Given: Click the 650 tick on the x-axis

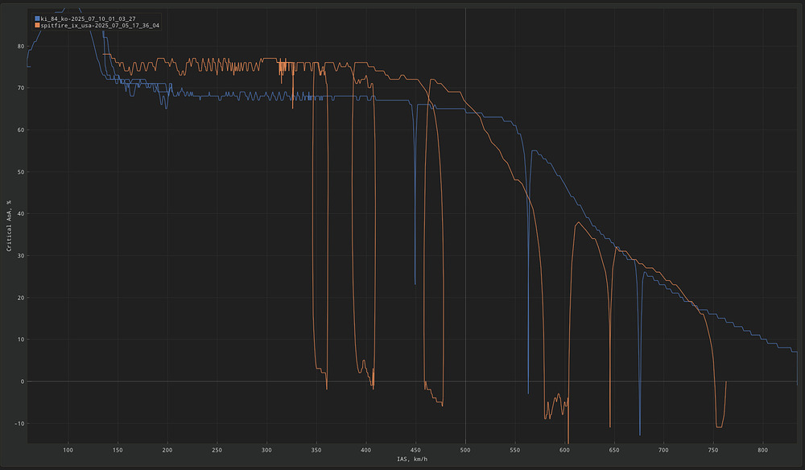Looking at the screenshot, I should coord(614,449).
